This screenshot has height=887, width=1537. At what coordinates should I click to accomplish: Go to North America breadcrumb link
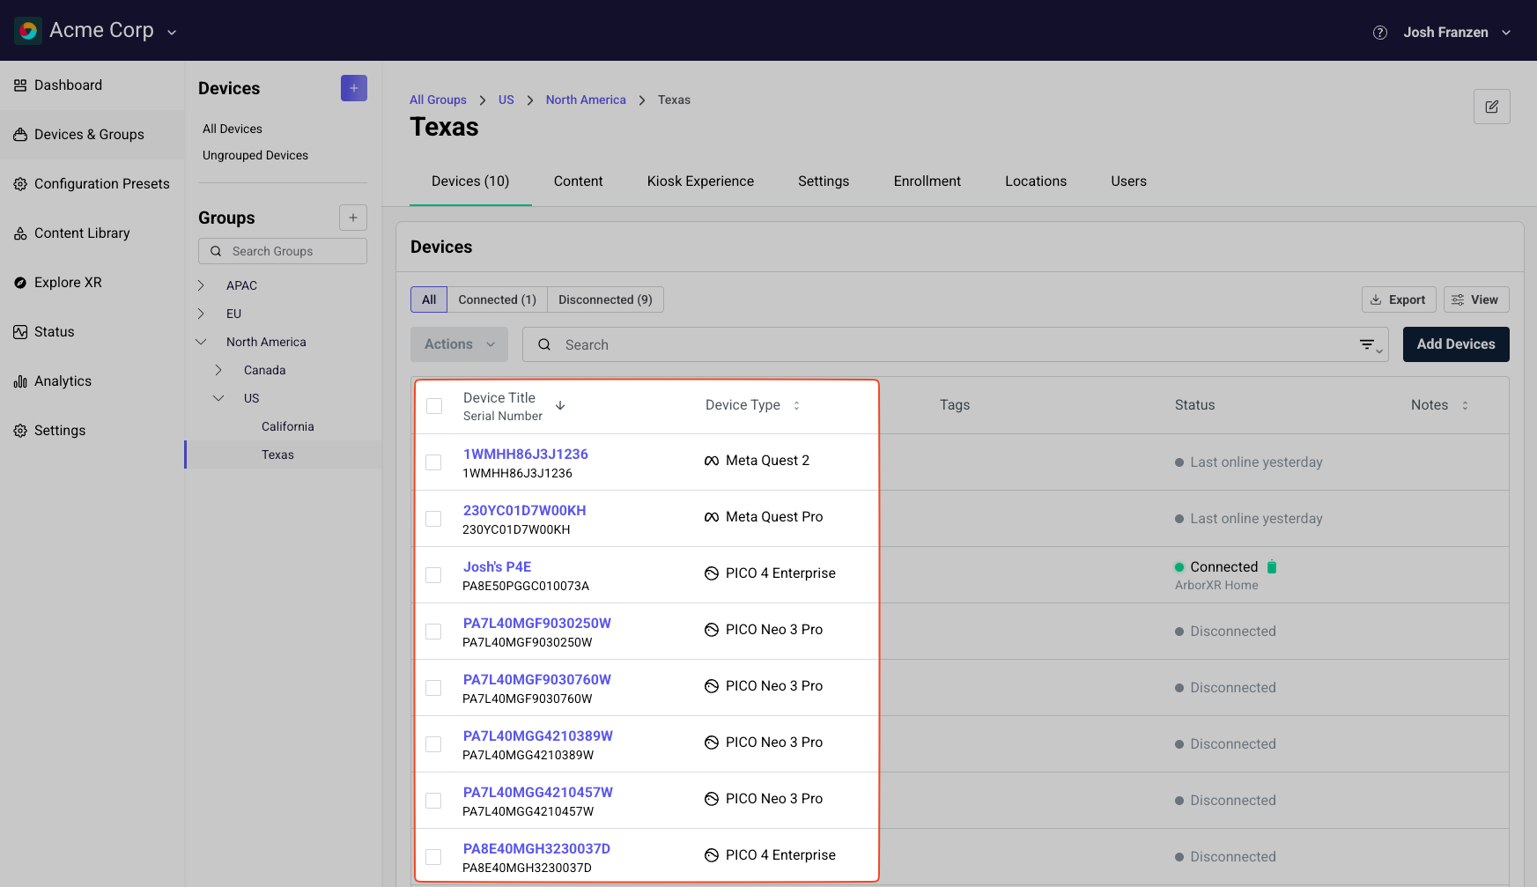(x=586, y=100)
